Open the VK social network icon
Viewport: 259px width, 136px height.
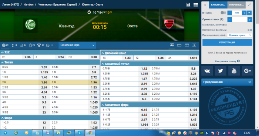207,71
